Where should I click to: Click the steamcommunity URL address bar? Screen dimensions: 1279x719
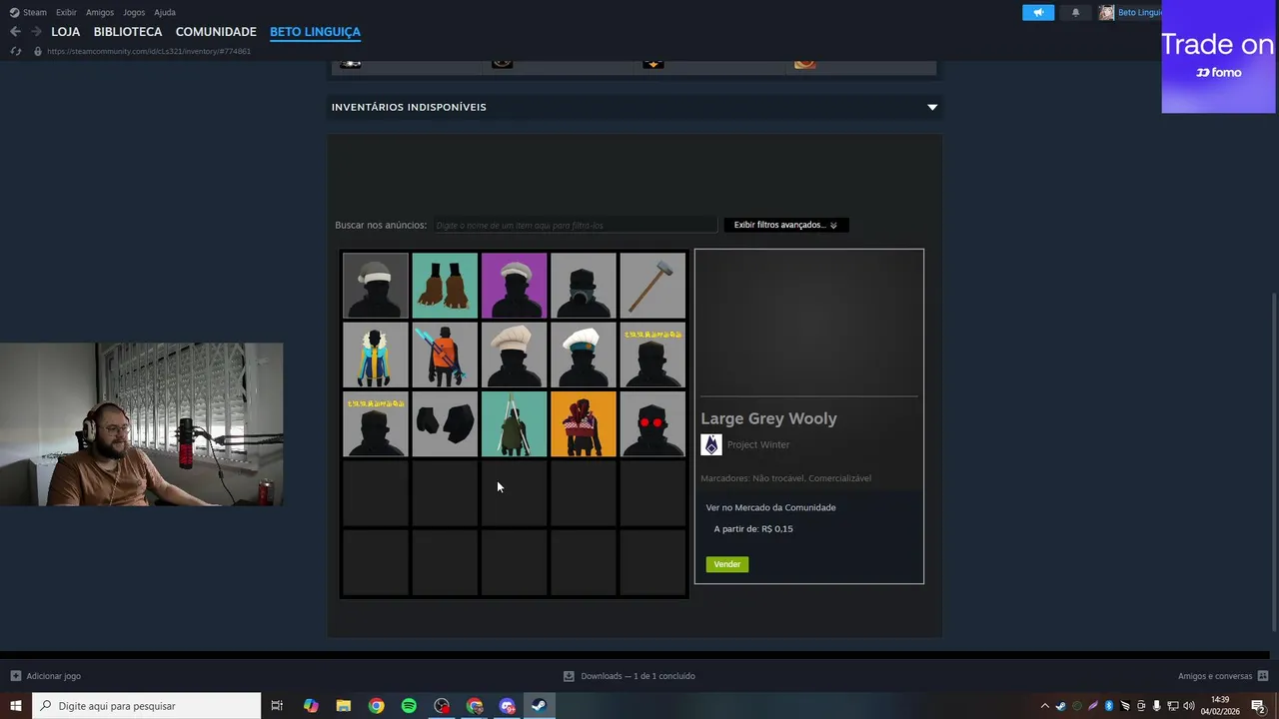click(149, 51)
